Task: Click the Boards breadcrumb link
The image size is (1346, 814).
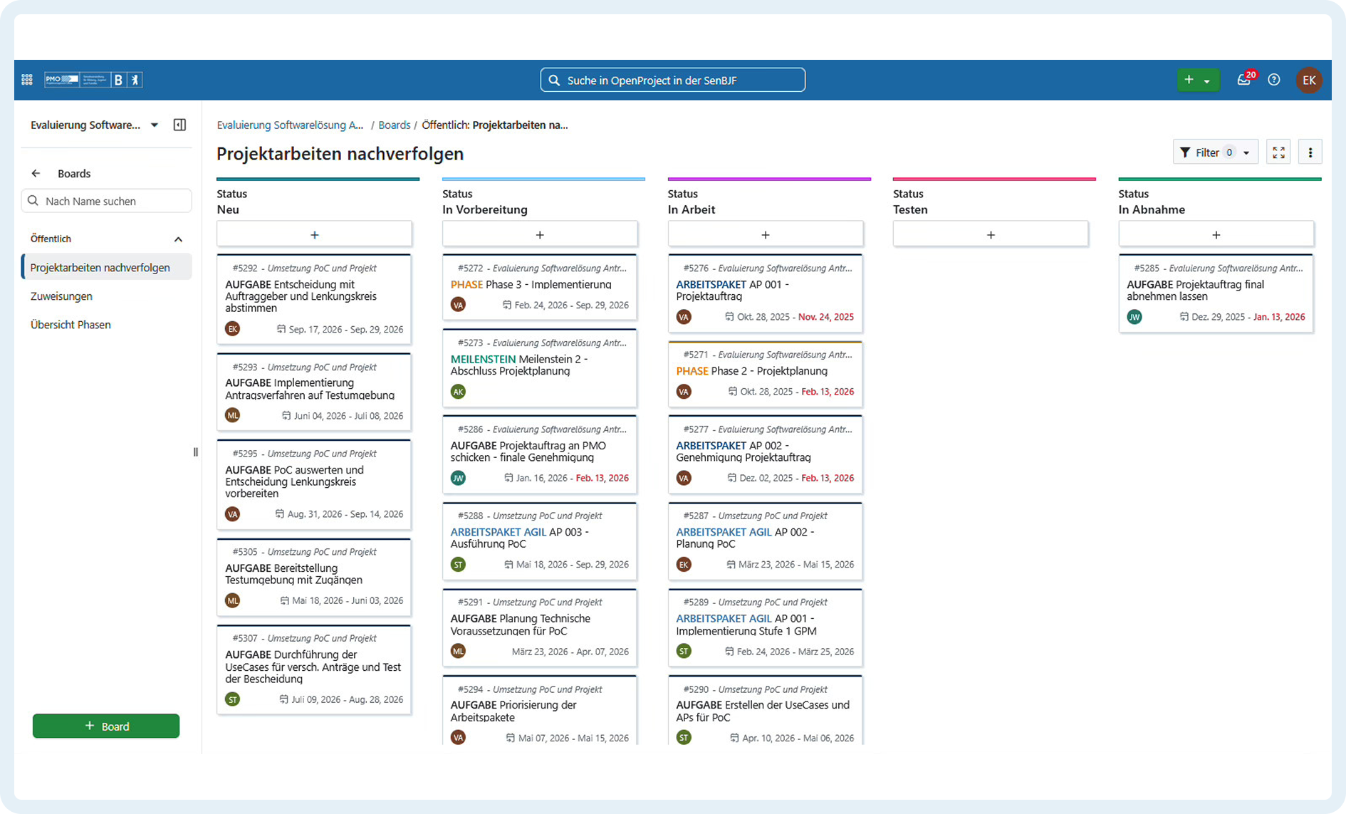Action: point(394,125)
